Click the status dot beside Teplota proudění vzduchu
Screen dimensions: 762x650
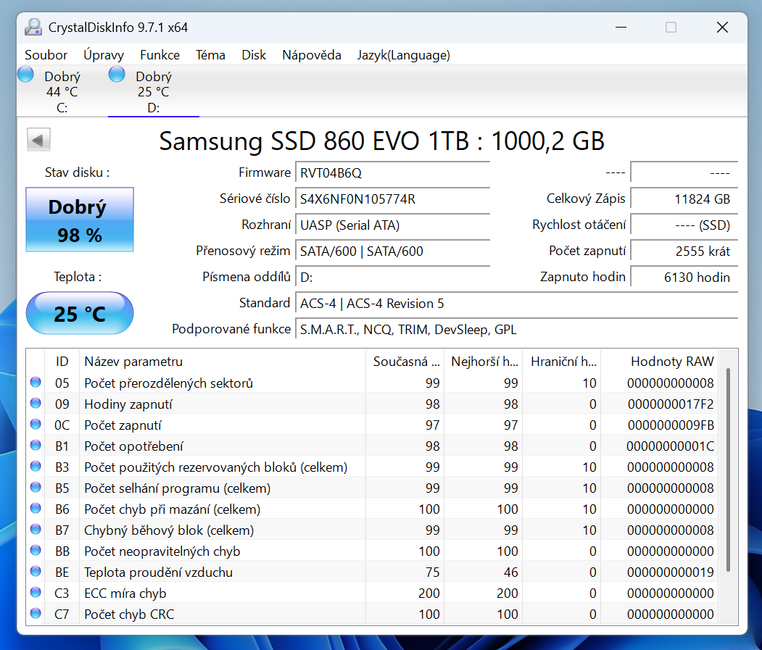tap(35, 572)
